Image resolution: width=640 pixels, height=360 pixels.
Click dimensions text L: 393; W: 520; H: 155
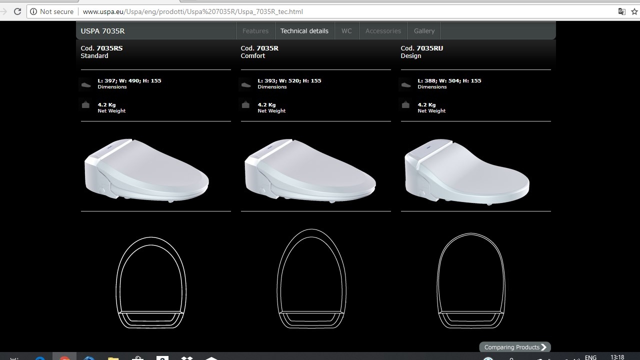pyautogui.click(x=289, y=80)
